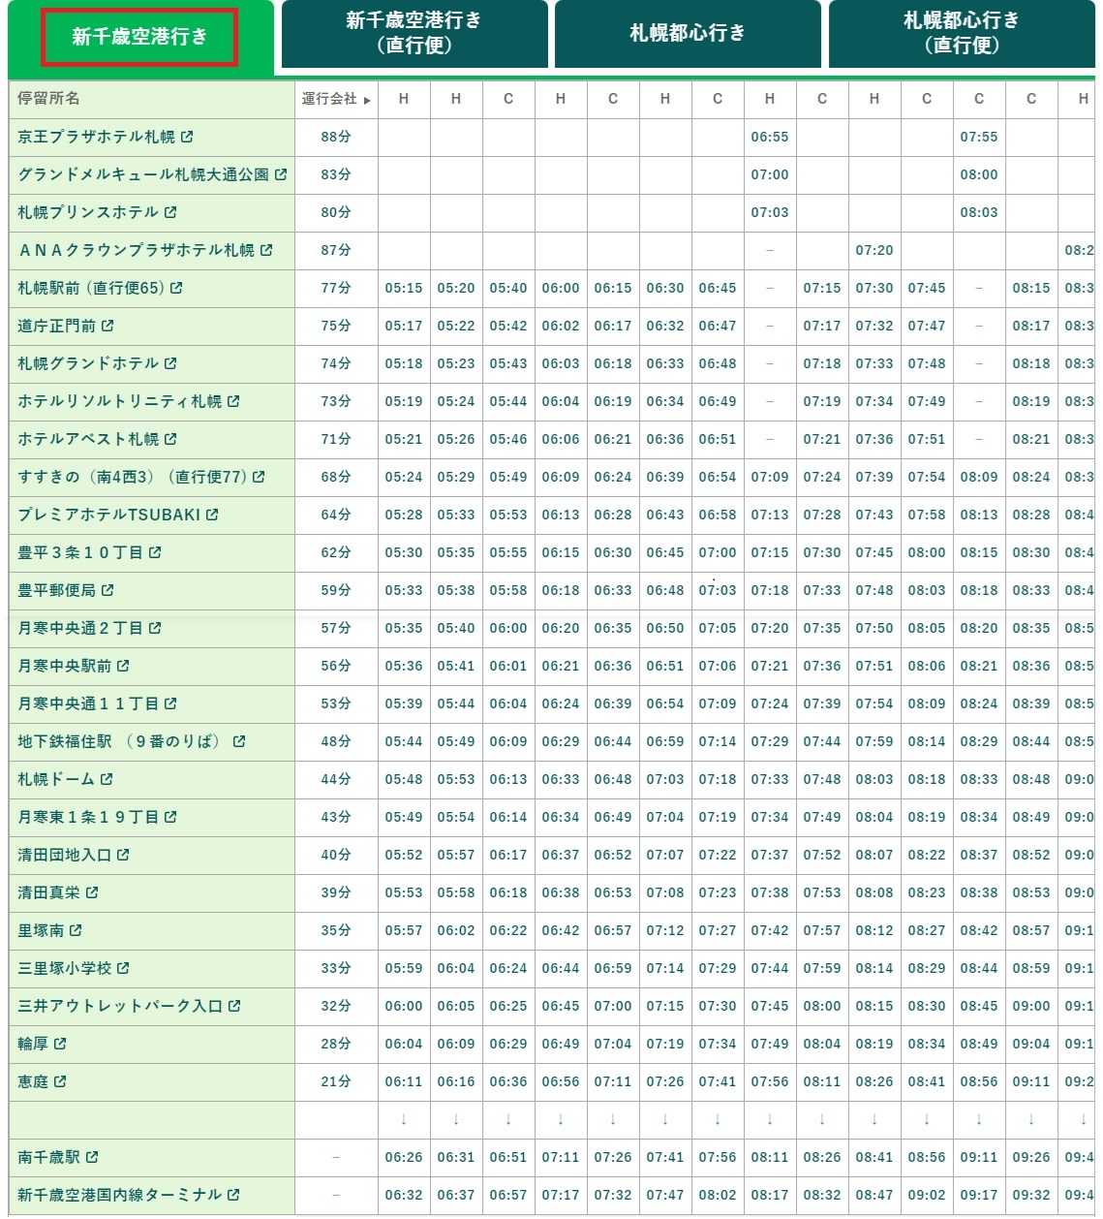Switch to the 札幌都心行き tab
1103x1219 pixels.
coord(688,33)
